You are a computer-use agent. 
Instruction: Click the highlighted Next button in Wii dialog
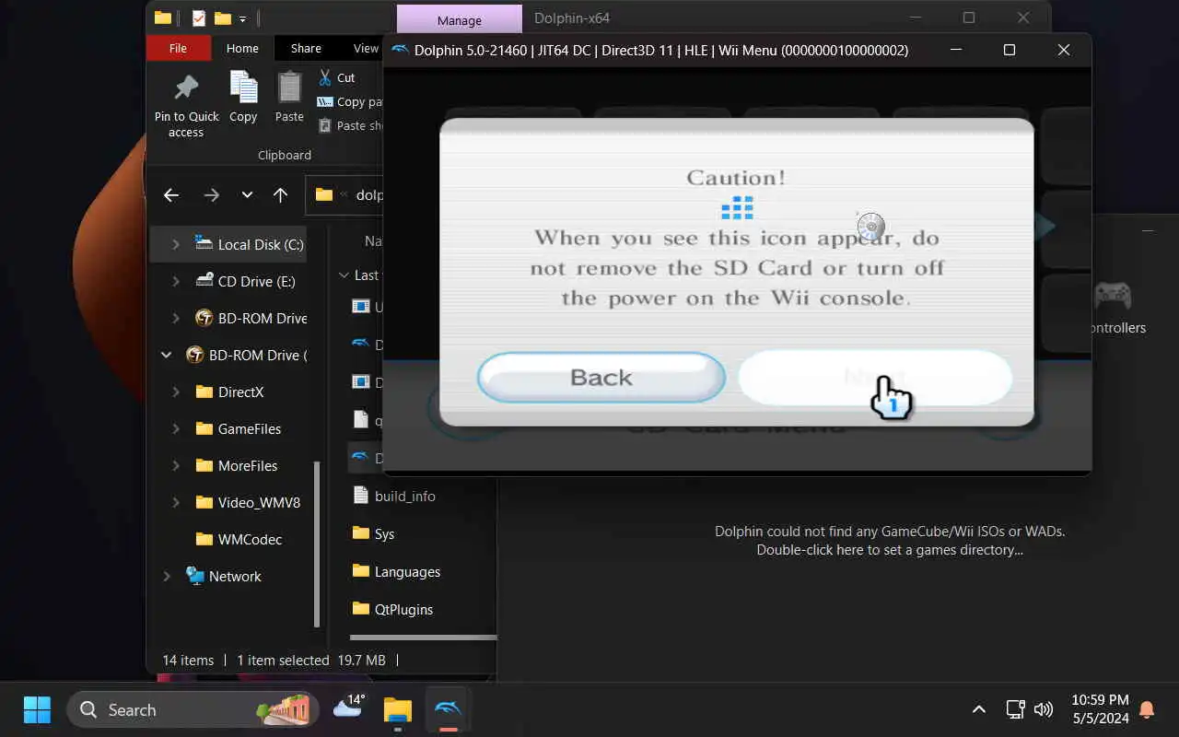coord(875,378)
